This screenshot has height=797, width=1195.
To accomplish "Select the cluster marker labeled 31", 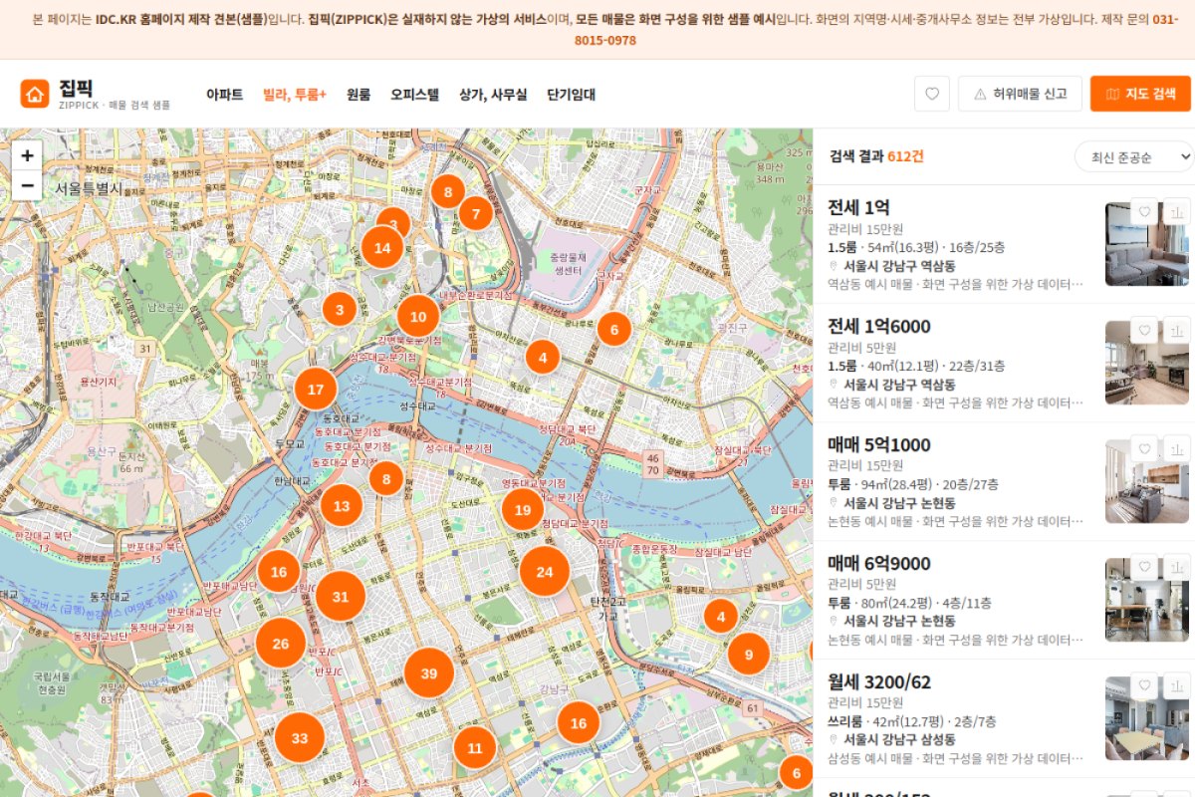I will [341, 597].
